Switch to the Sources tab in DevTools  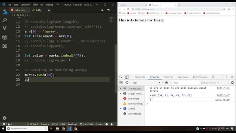coord(169,77)
